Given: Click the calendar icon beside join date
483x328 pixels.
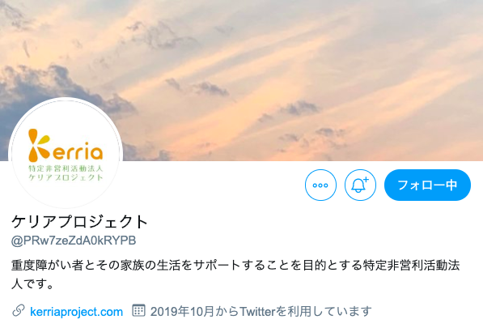Looking at the screenshot, I should 138,310.
